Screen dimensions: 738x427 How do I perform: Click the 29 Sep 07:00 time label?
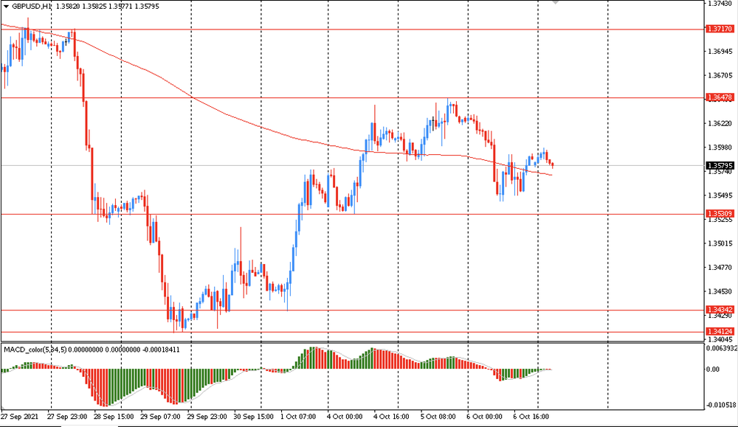point(160,417)
